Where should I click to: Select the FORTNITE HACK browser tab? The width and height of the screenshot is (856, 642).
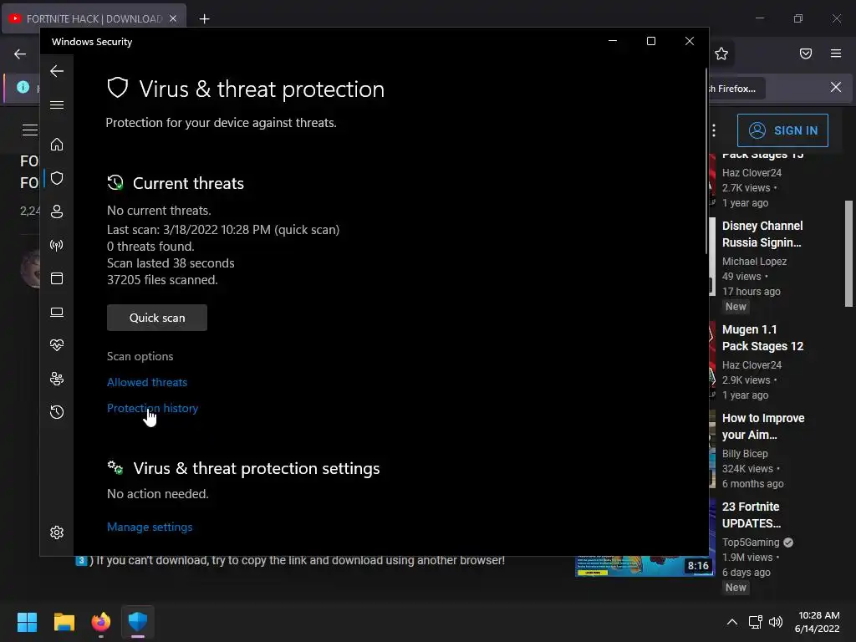click(94, 18)
